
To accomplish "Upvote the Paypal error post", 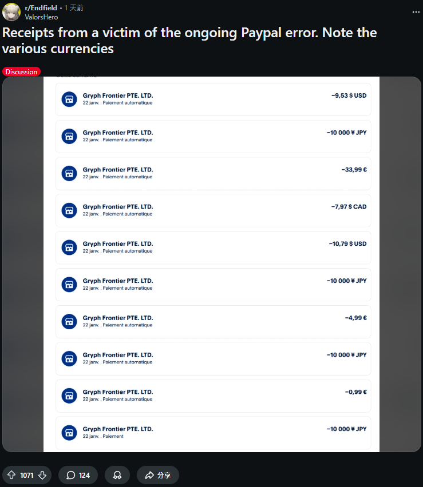I will point(11,475).
